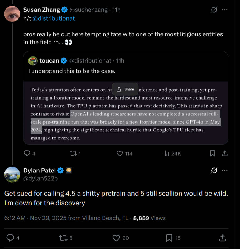Open the @distributionat mention link
This screenshot has height=249, width=240.
click(54, 18)
